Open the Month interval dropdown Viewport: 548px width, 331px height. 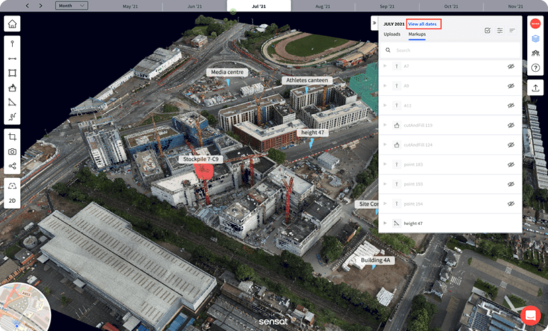pos(71,5)
